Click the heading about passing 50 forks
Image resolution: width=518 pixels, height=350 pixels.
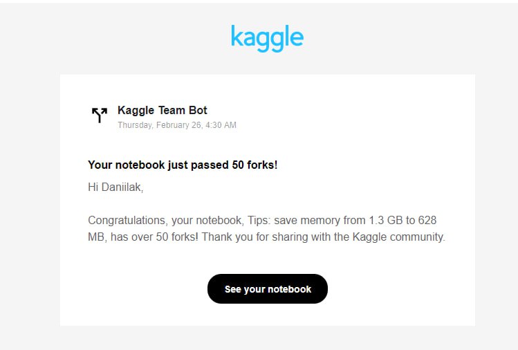(183, 165)
